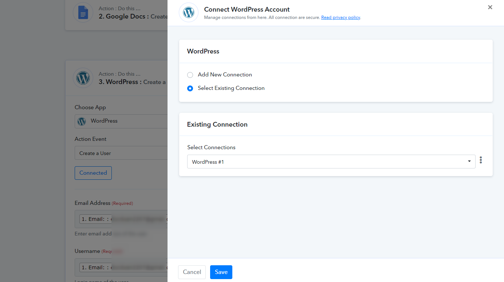Click the Cancel button
Image resolution: width=504 pixels, height=282 pixels.
[192, 272]
